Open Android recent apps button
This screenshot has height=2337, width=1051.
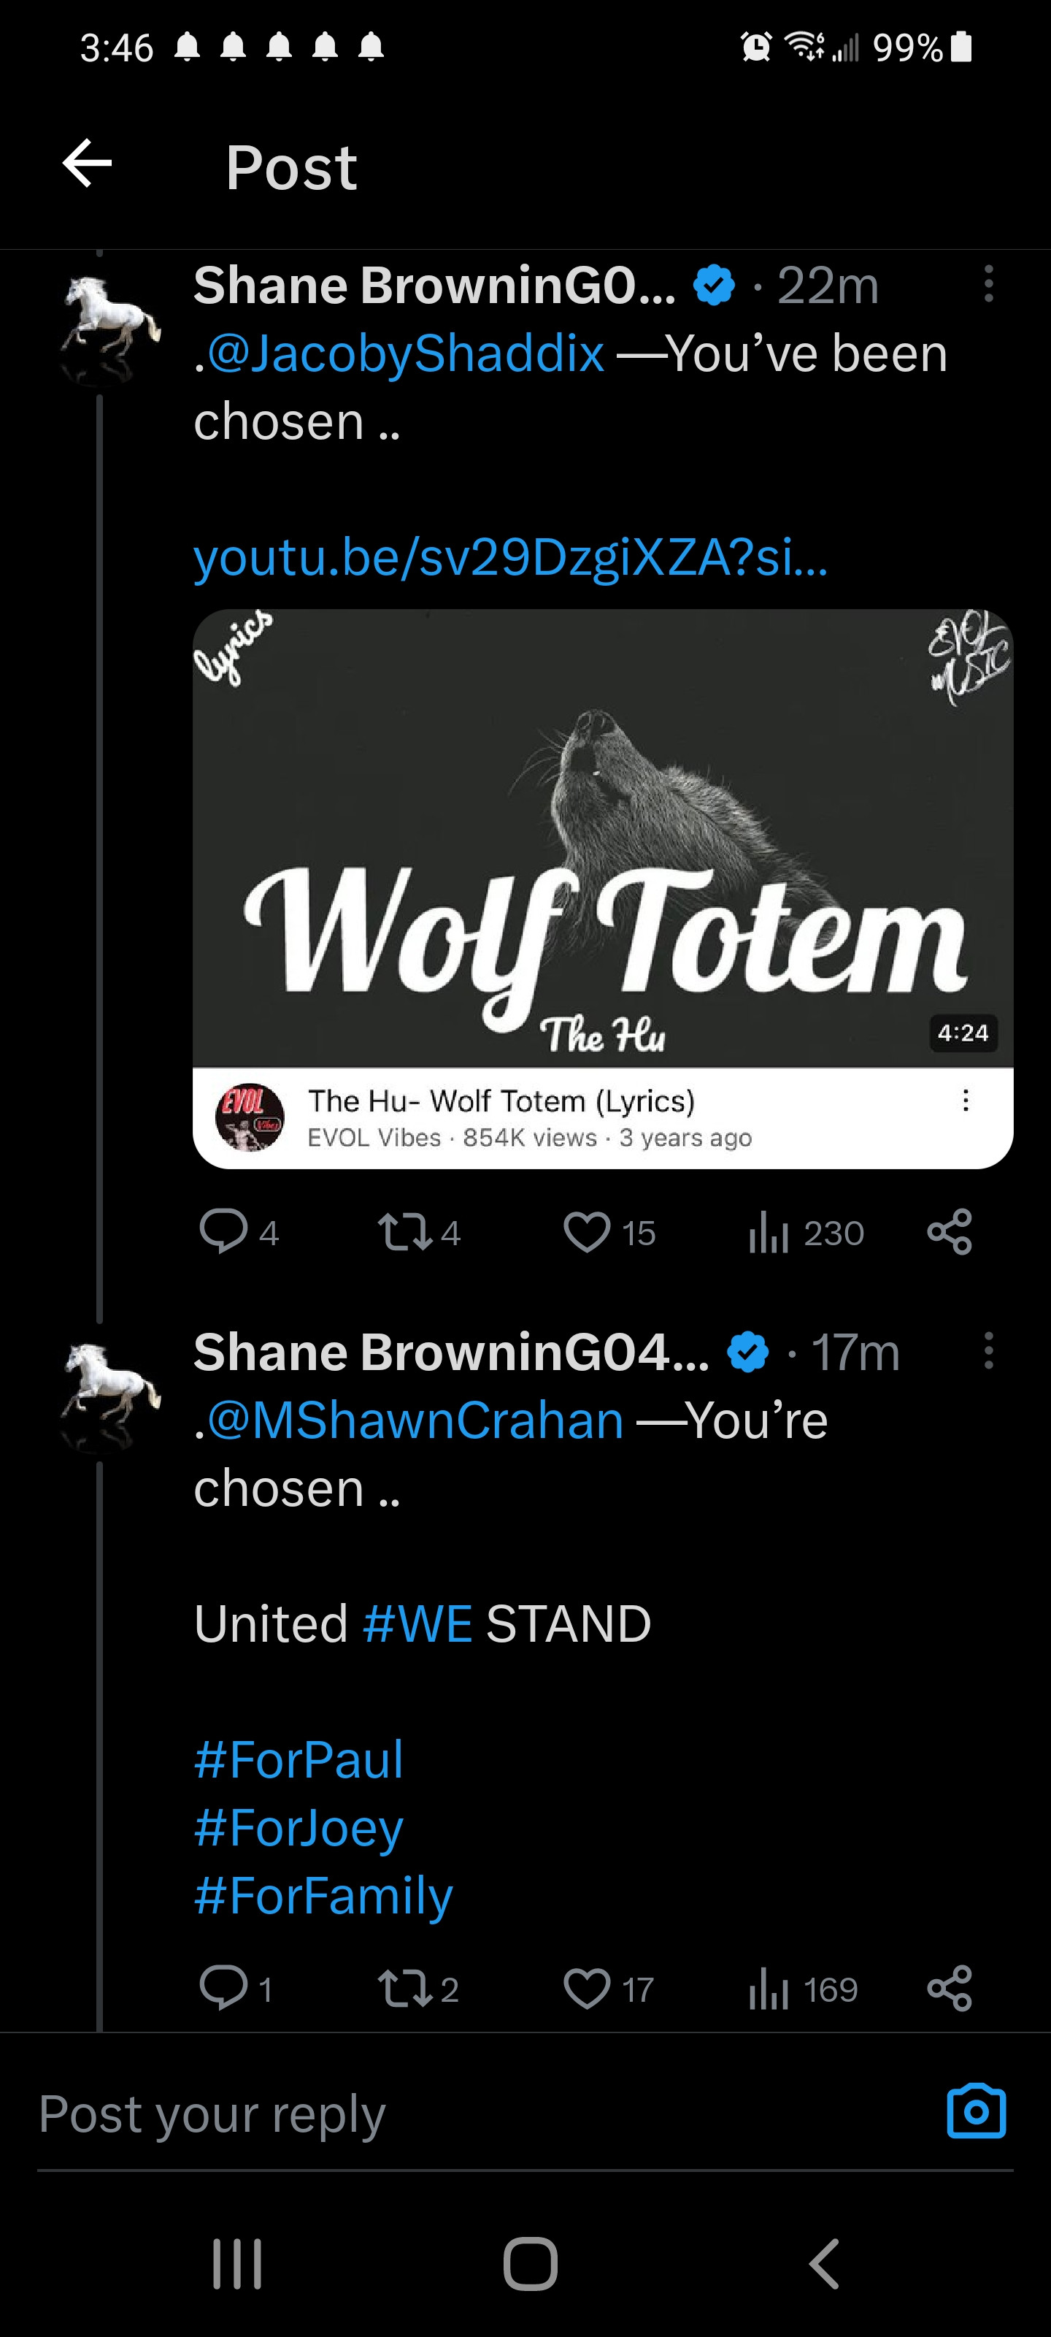pos(236,2263)
